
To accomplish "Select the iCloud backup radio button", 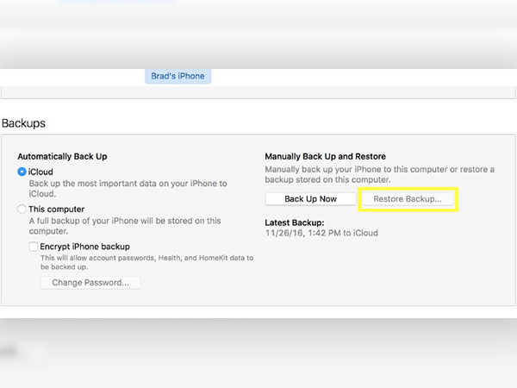I will point(22,172).
